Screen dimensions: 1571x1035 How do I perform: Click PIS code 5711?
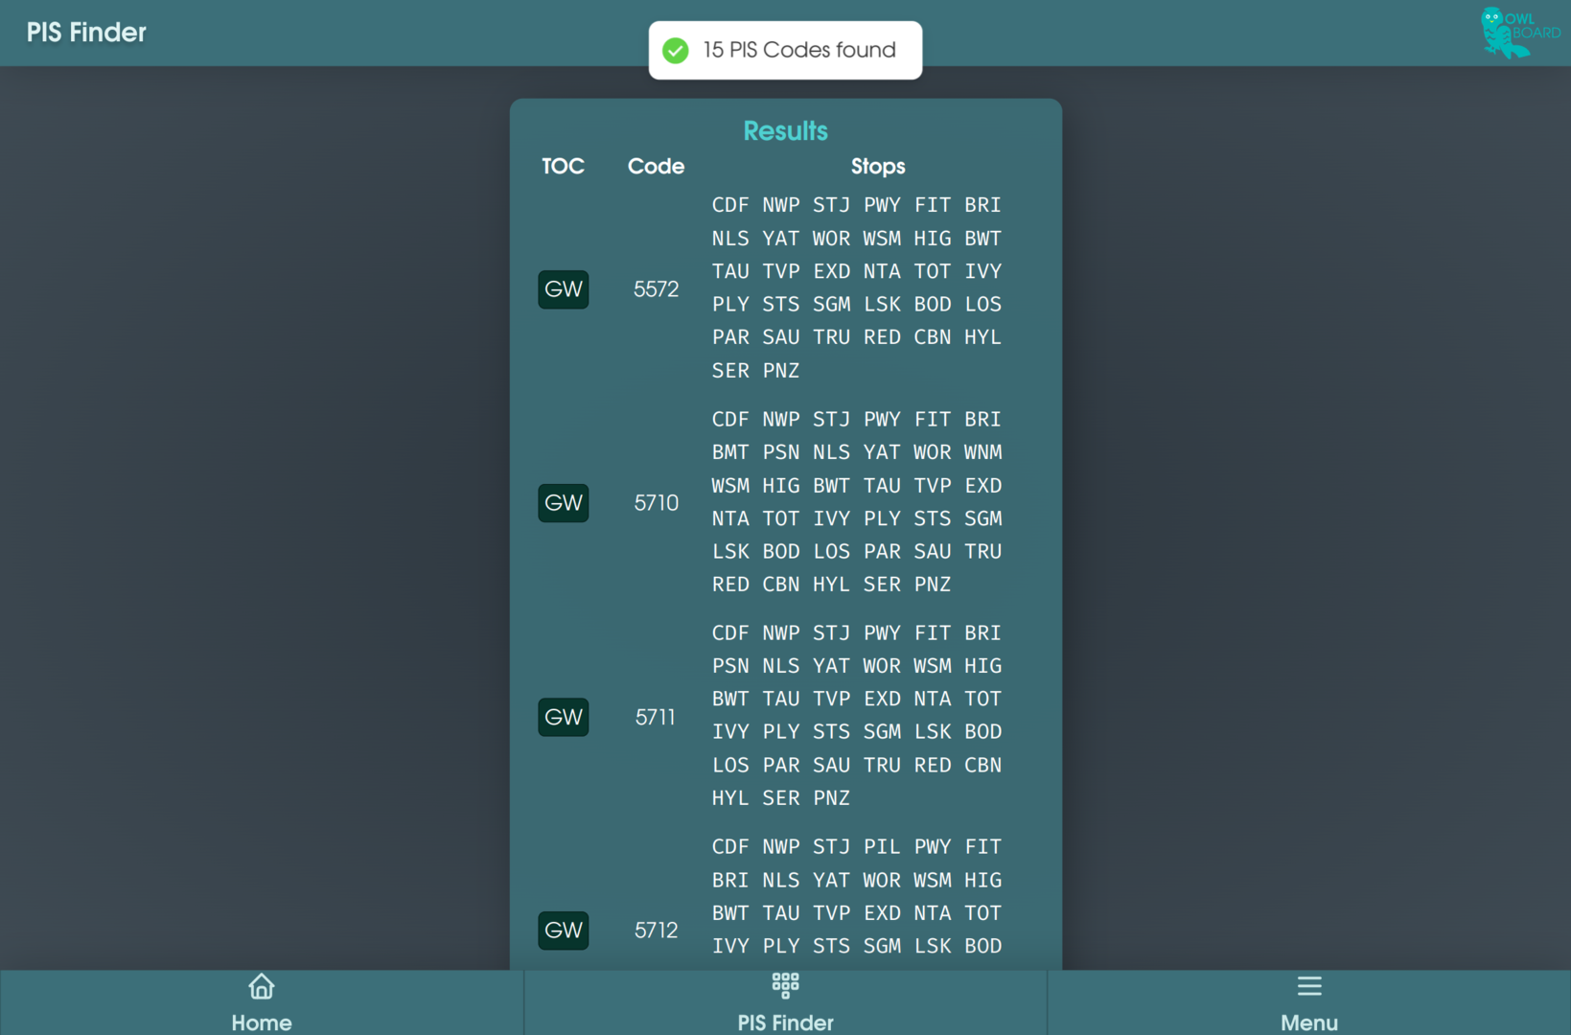(656, 717)
